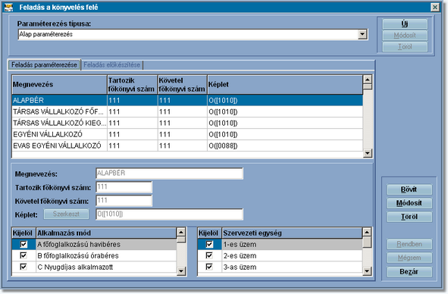Toggle checkbox for A főfoglalkozású havibéres

pyautogui.click(x=23, y=244)
